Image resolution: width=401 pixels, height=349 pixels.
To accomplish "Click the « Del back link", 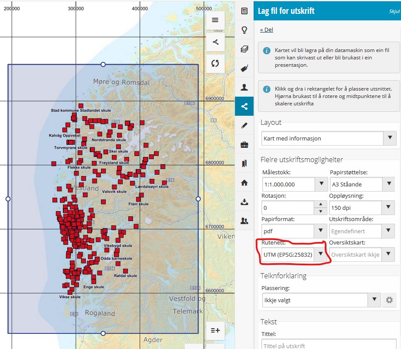I will coord(266,30).
